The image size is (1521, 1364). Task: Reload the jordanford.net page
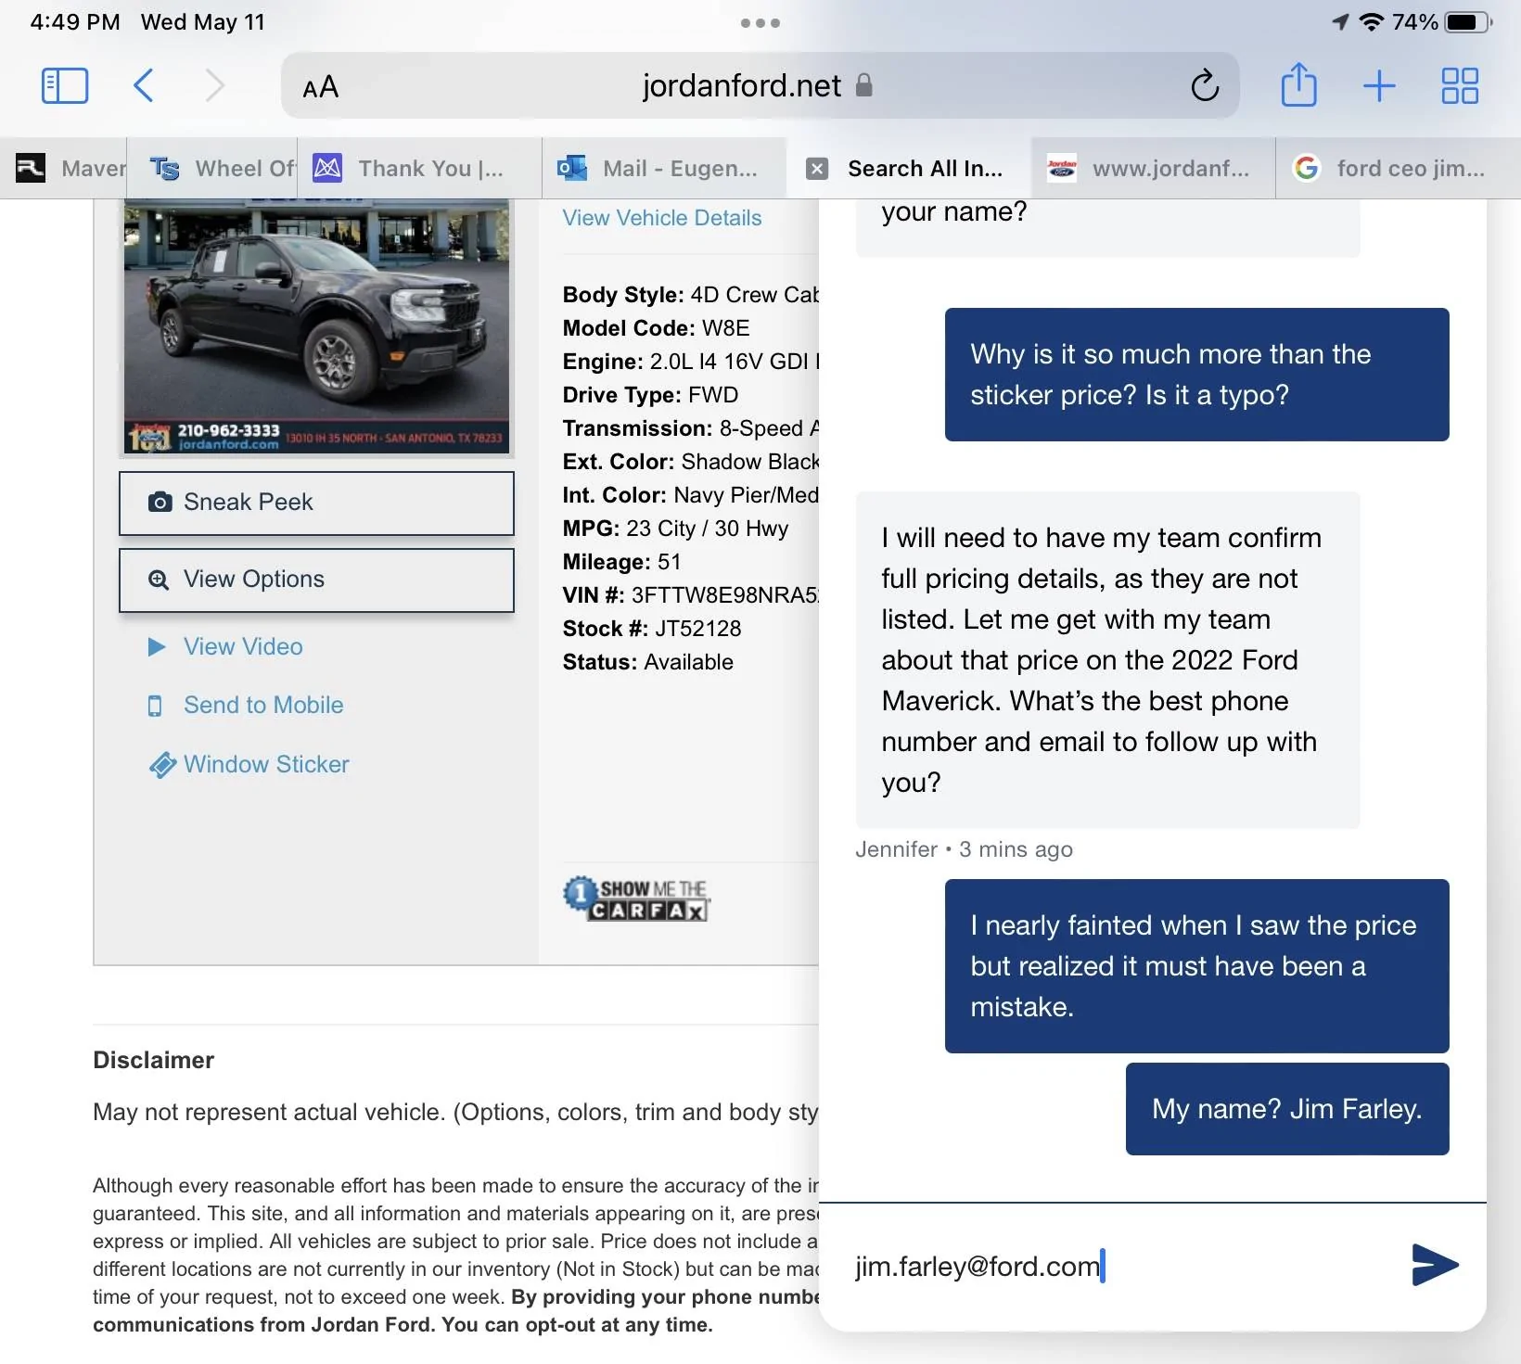tap(1205, 85)
